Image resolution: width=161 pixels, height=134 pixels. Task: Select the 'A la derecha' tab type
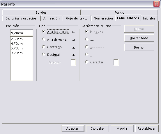[44, 40]
